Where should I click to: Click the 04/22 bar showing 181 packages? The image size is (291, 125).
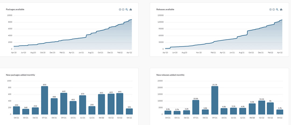pos(130,111)
